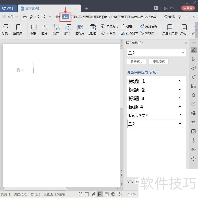Open the Icon Library (图标库)
Viewport: 198px width, 198px height.
[x=80, y=29]
